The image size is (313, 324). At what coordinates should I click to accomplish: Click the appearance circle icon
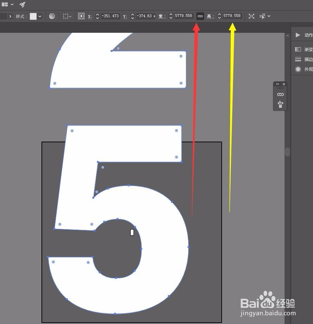coord(298,69)
